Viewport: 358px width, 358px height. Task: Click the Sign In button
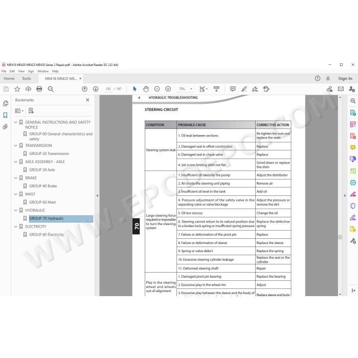coord(345,79)
